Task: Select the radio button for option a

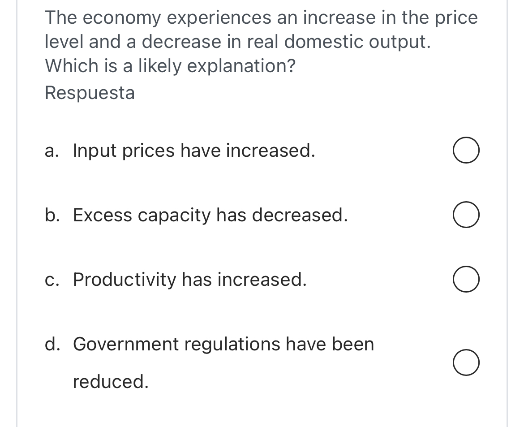Action: [466, 151]
